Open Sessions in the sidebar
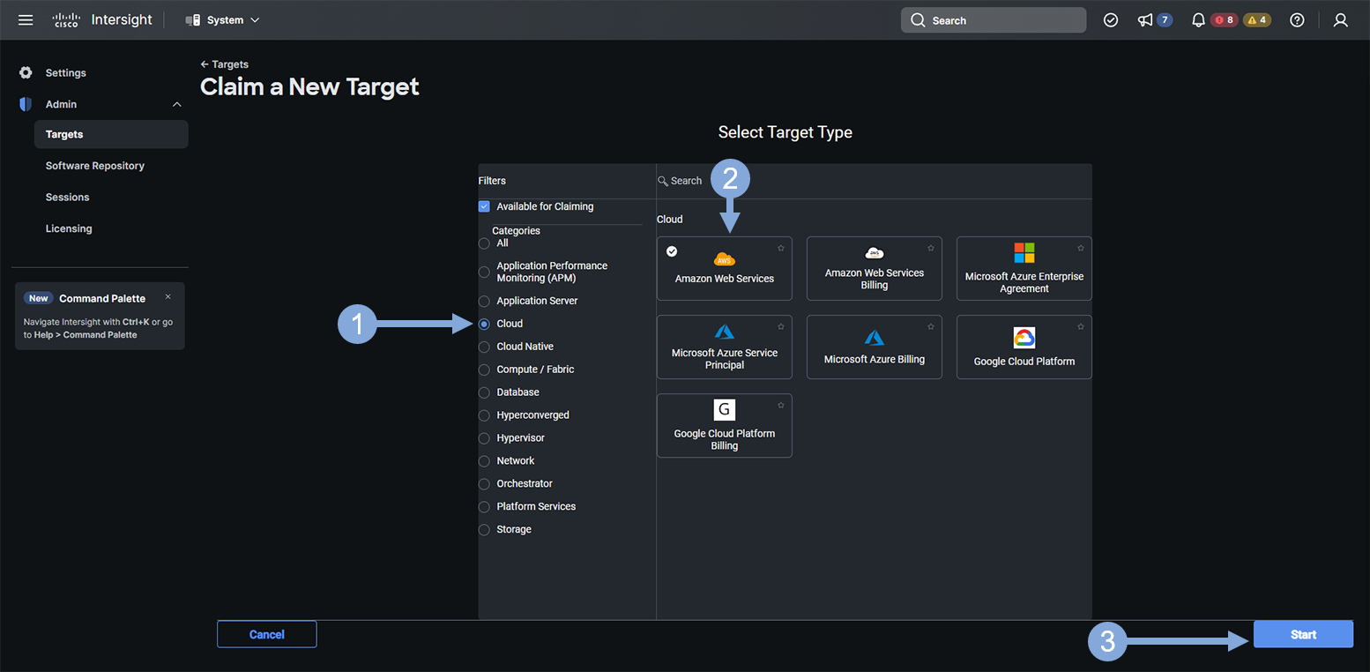The width and height of the screenshot is (1370, 672). tap(68, 197)
